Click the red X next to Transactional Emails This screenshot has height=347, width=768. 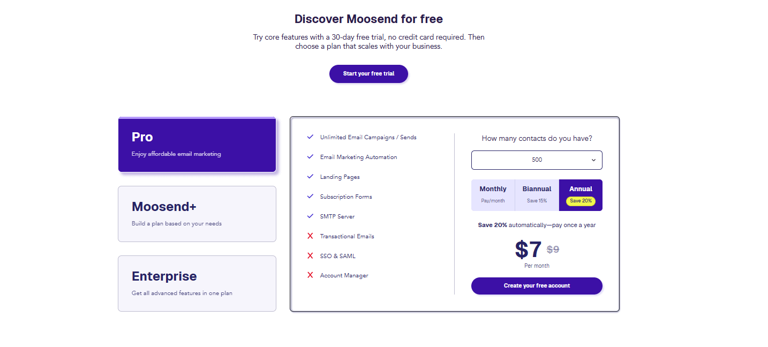pyautogui.click(x=310, y=236)
